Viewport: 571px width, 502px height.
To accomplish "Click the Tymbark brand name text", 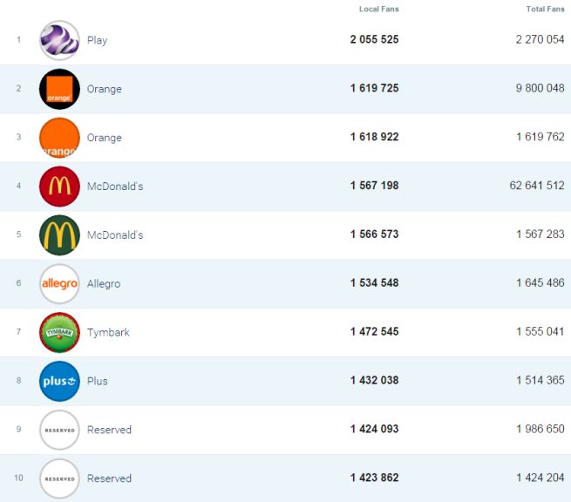I will pyautogui.click(x=108, y=332).
